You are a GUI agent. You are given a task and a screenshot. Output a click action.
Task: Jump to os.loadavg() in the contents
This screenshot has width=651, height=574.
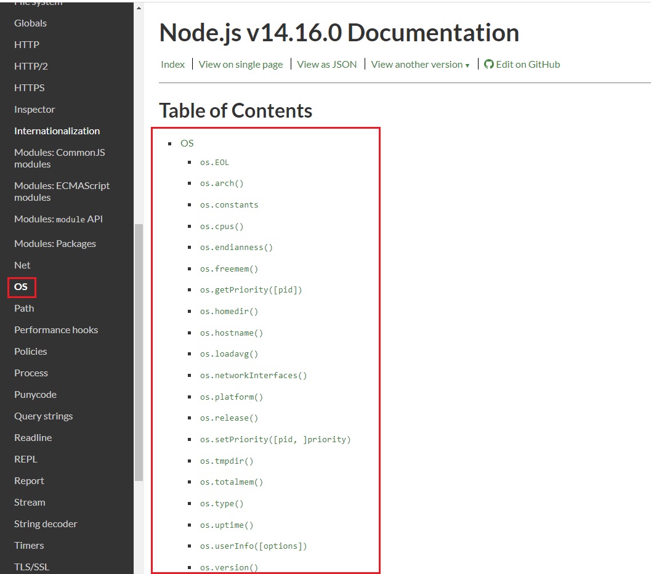click(229, 354)
